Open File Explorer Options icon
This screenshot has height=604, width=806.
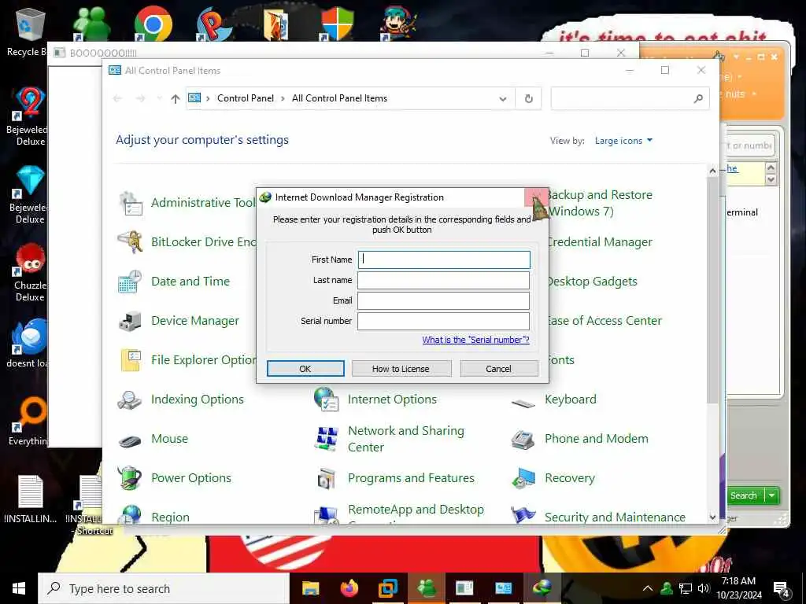[131, 360]
